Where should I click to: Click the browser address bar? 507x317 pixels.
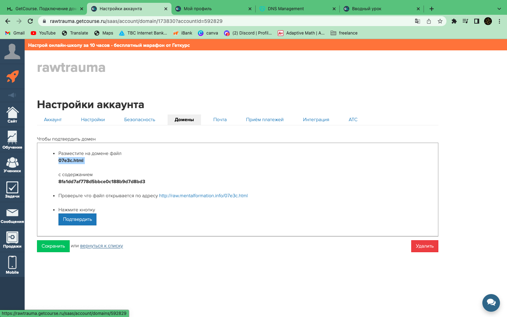tap(225, 21)
